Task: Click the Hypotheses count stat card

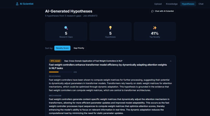Action: (110, 31)
